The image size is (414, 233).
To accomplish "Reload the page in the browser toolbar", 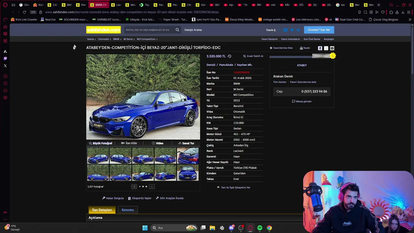I will [24, 12].
